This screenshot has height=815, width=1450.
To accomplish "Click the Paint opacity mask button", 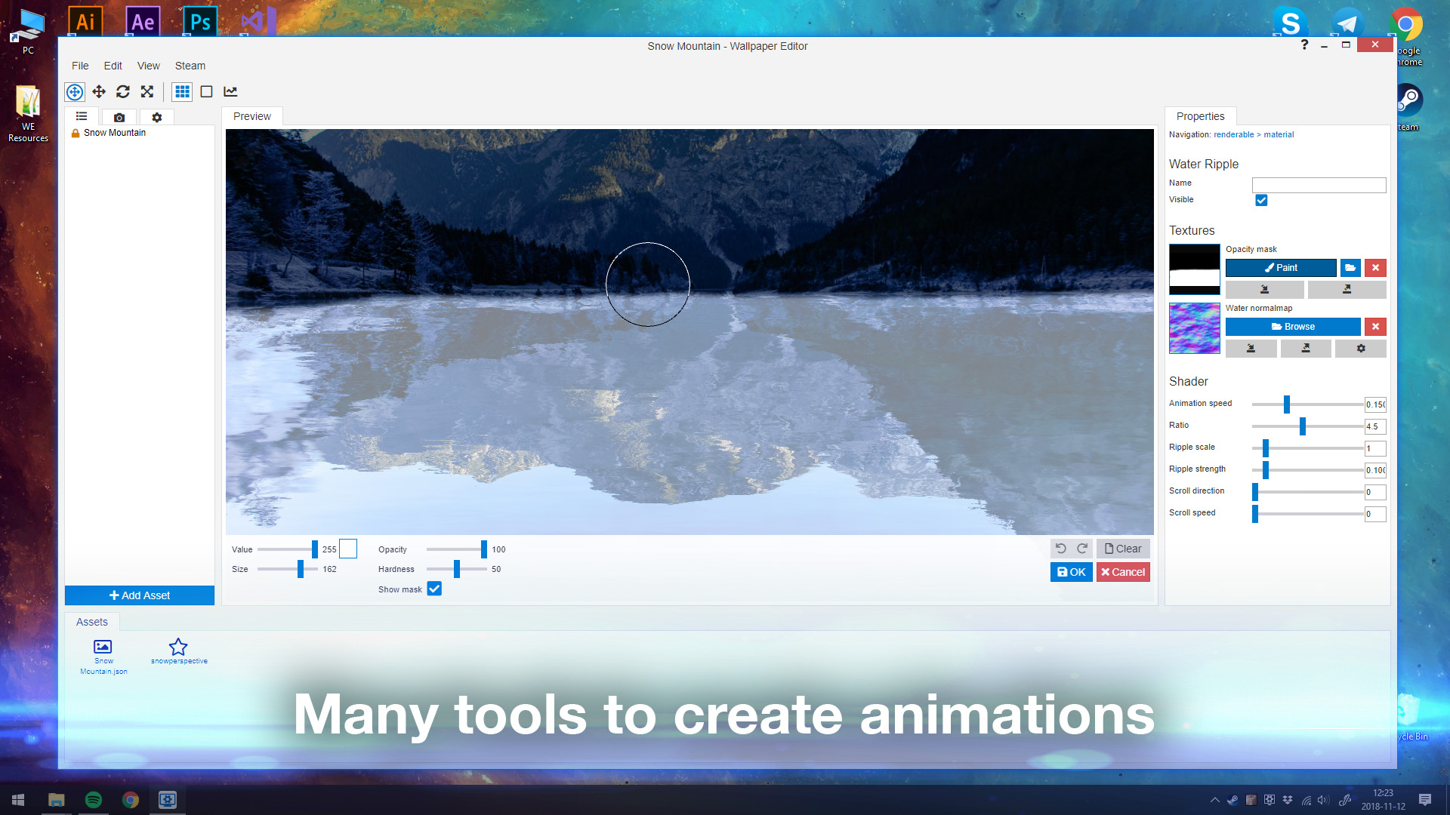I will (x=1281, y=268).
